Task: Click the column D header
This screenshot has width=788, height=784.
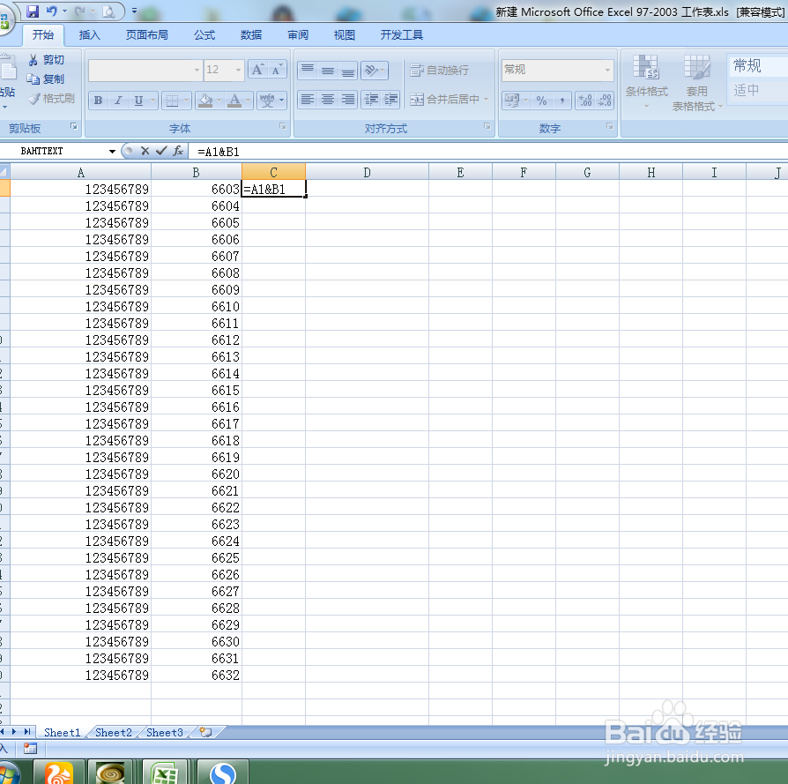Action: point(367,173)
